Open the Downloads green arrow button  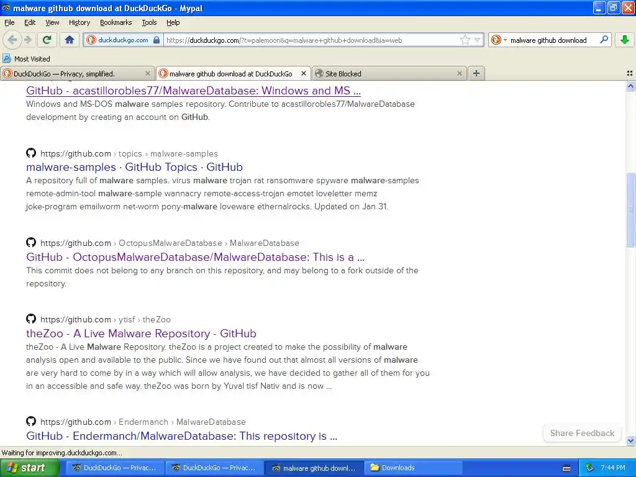pos(625,40)
